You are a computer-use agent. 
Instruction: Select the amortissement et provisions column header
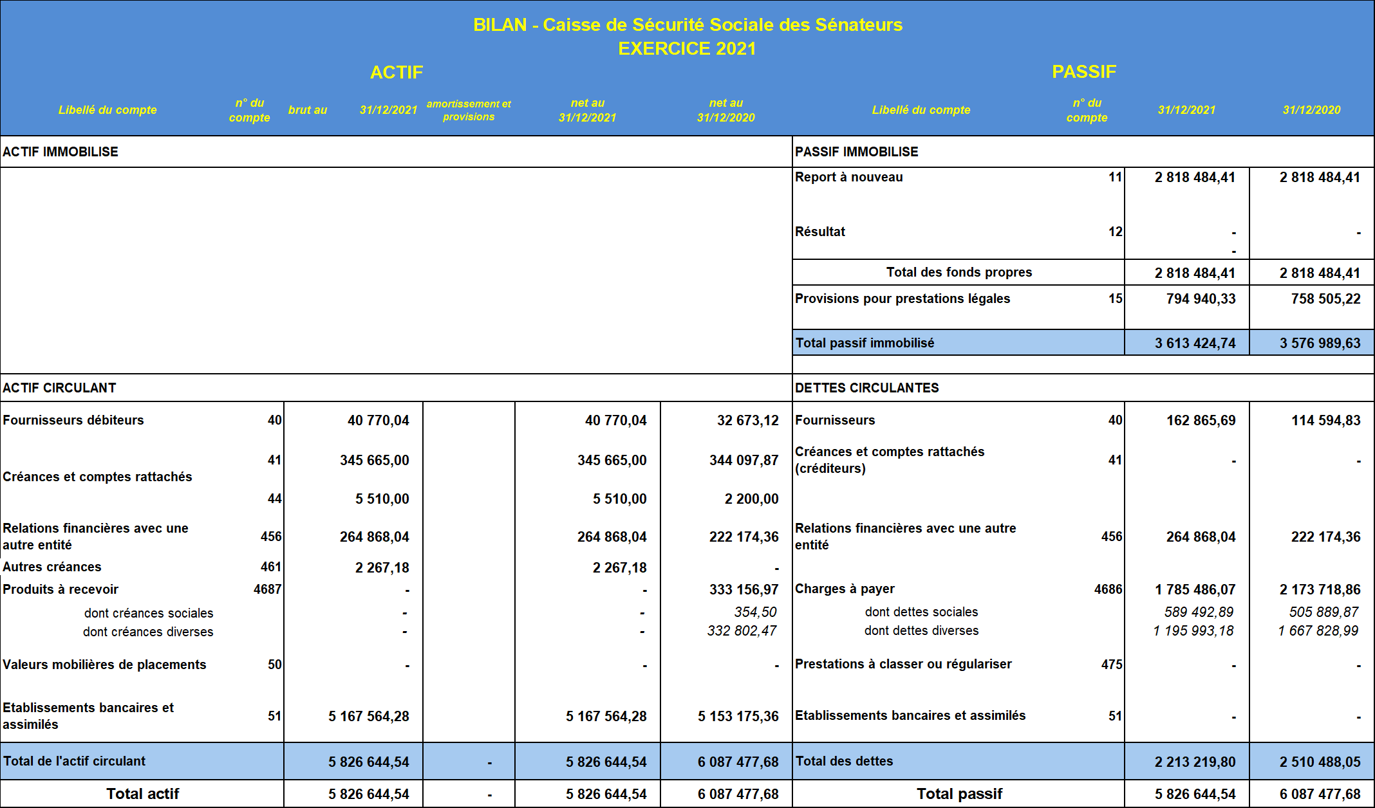(469, 110)
